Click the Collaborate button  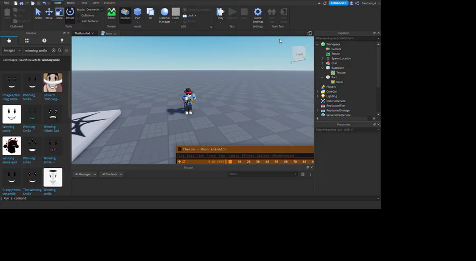338,3
